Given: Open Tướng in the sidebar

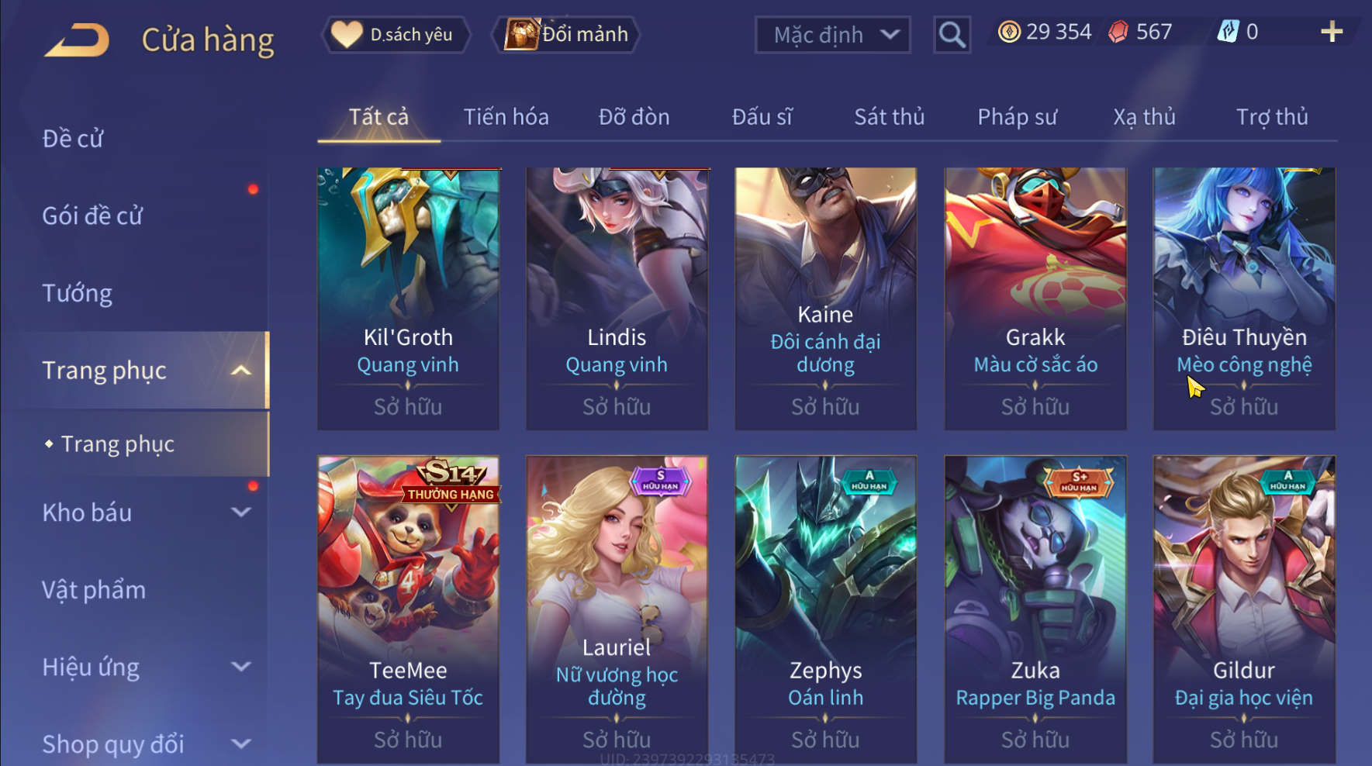Looking at the screenshot, I should [77, 293].
